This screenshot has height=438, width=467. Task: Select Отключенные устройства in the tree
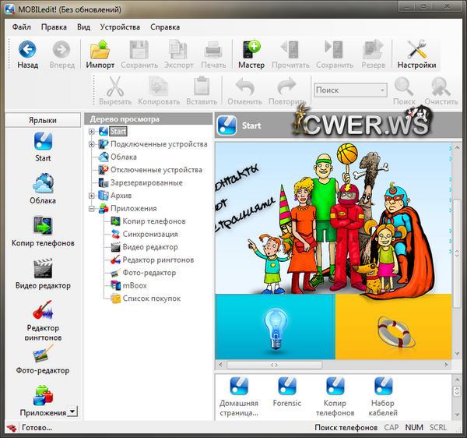pos(156,170)
